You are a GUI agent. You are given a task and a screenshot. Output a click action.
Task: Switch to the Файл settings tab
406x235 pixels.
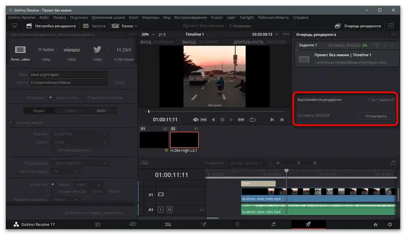[x=101, y=111]
